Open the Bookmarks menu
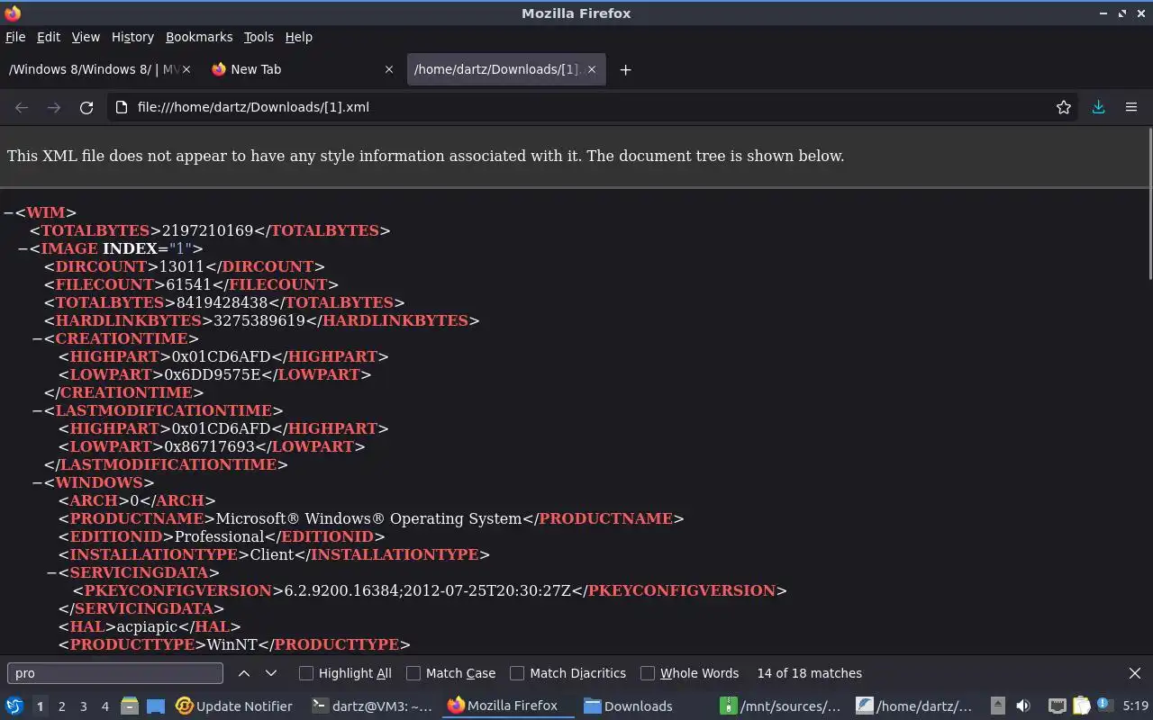The width and height of the screenshot is (1153, 720). point(199,37)
